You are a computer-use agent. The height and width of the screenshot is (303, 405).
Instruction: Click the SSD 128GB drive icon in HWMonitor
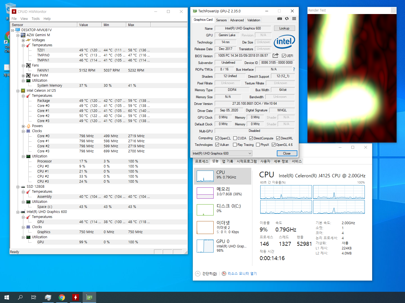pos(23,187)
